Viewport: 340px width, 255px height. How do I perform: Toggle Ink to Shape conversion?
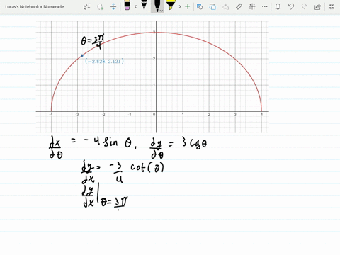[212, 6]
